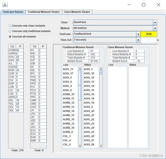The image size is (166, 159).
Task: Maximize the muJava window
Action: pos(144,5)
